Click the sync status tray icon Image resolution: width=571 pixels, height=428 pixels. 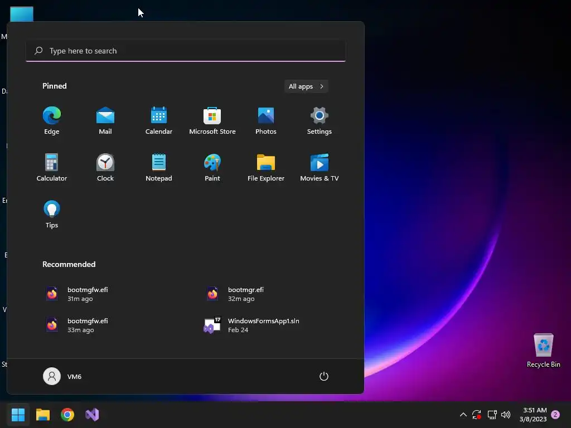point(477,415)
